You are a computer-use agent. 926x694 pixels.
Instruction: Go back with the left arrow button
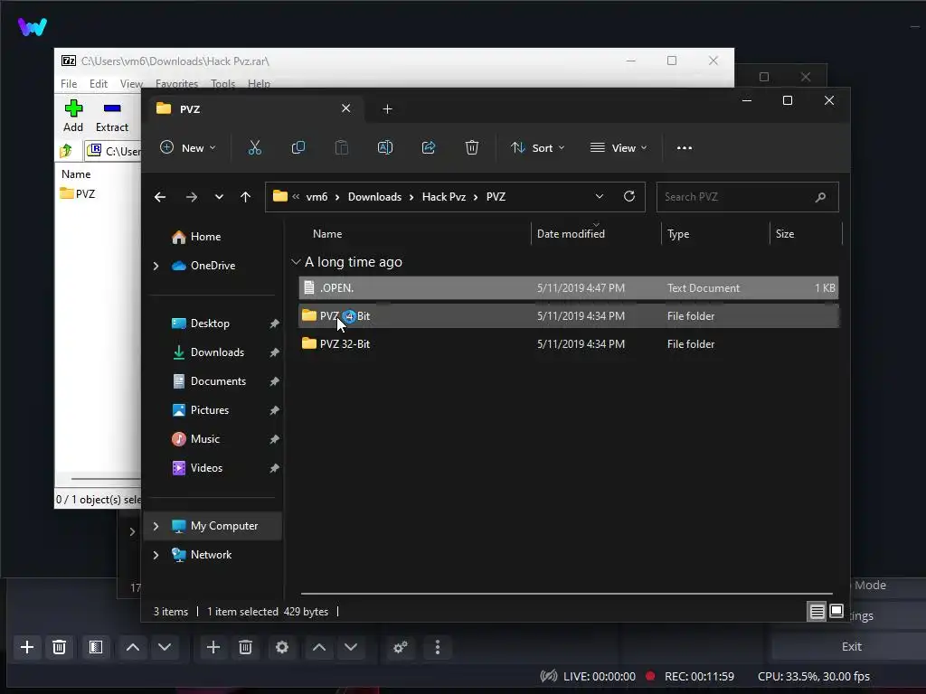[x=160, y=197]
